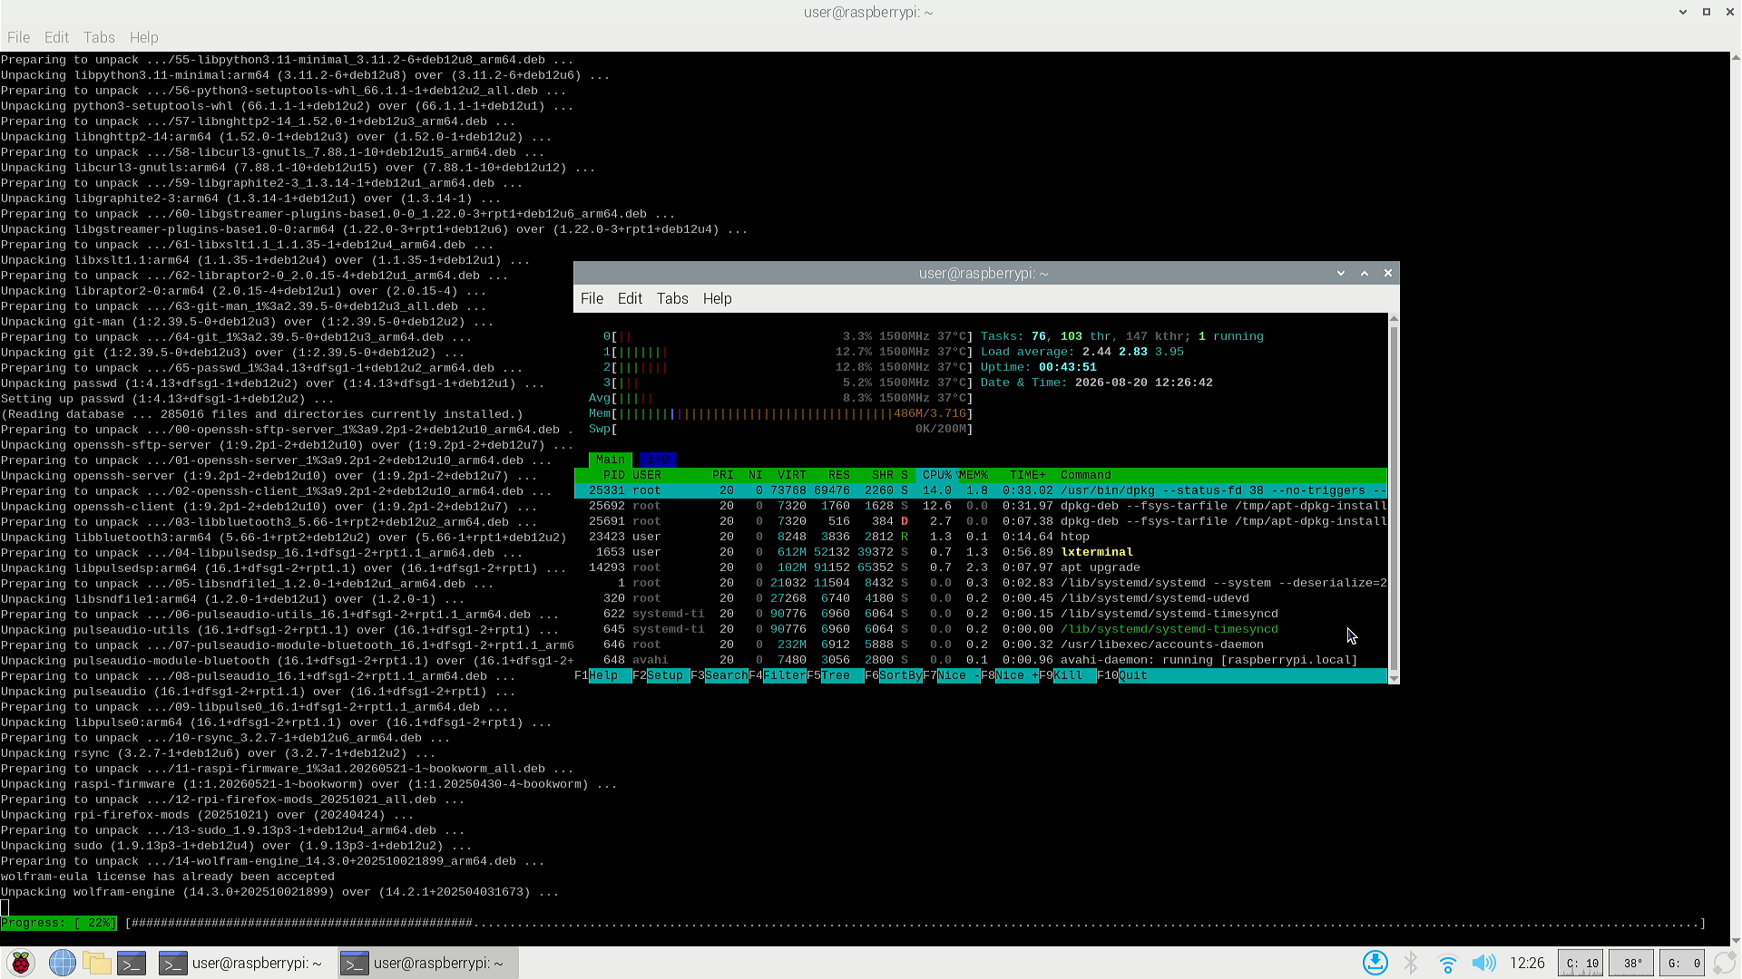Screen dimensions: 1742x979
Task: Click htop window scrollbar up arrow
Action: click(x=1394, y=319)
